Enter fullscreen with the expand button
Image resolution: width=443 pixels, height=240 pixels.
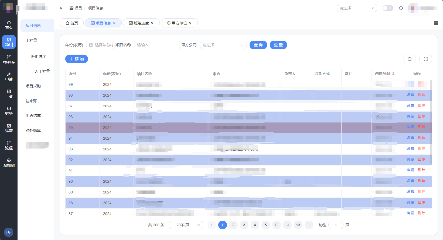click(426, 59)
